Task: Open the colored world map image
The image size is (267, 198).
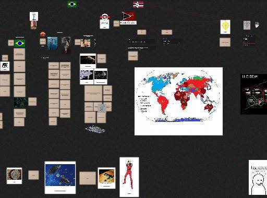Action: pos(178,101)
